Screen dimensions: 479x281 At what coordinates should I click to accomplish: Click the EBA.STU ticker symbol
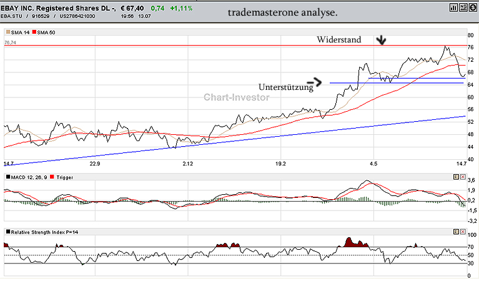[12, 16]
